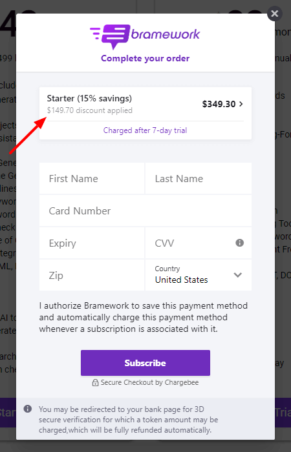The height and width of the screenshot is (452, 291).
Task: Select the United States country field
Action: (x=198, y=275)
